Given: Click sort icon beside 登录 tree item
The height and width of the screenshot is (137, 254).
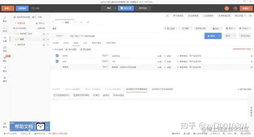Looking at the screenshot, I should tap(44, 39).
